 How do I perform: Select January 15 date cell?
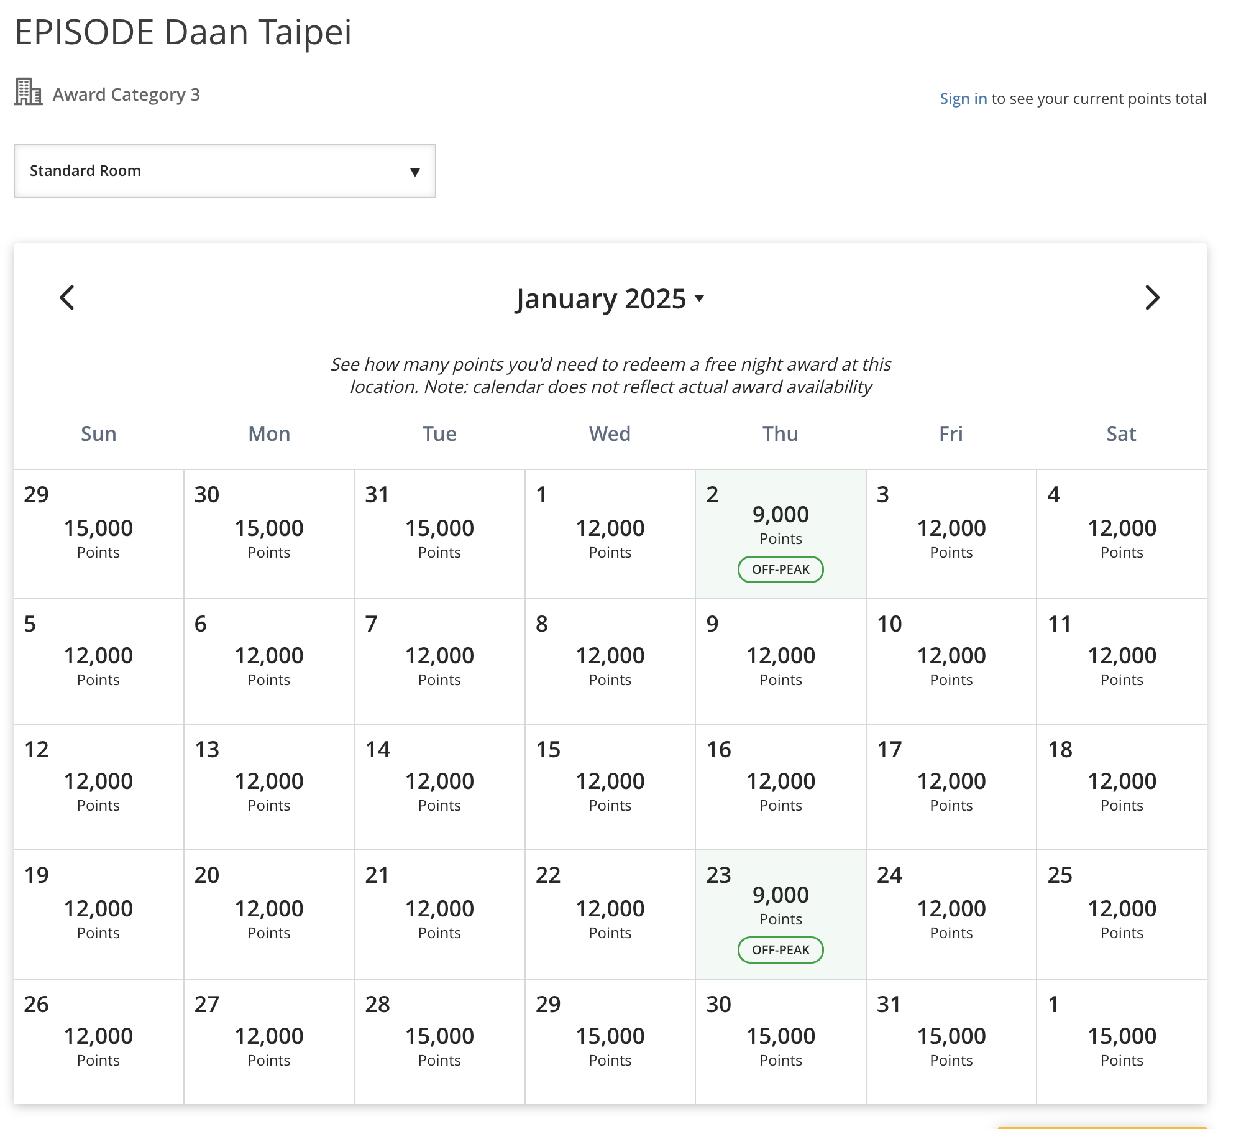coord(610,787)
